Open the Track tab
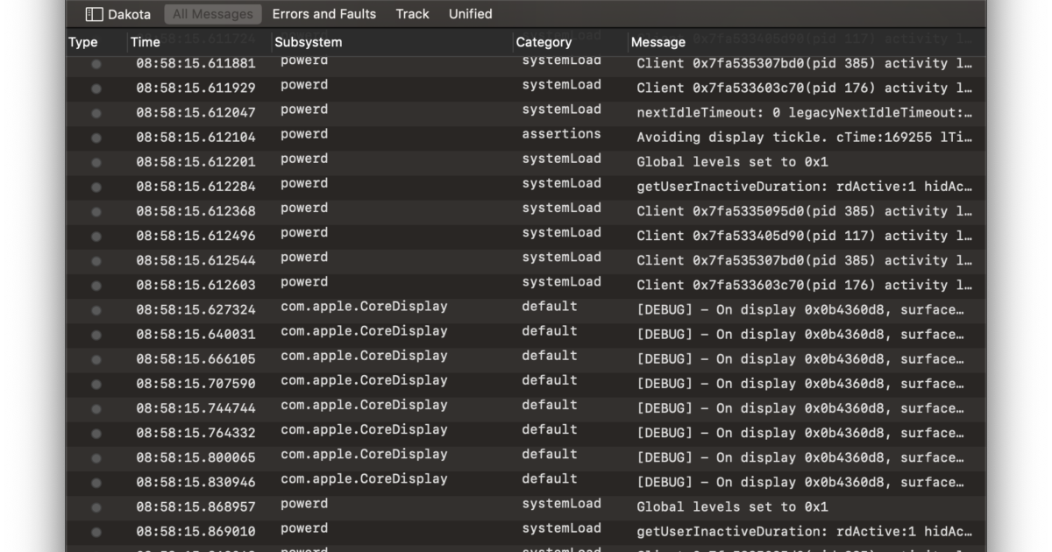Image resolution: width=1052 pixels, height=552 pixels. pos(412,13)
